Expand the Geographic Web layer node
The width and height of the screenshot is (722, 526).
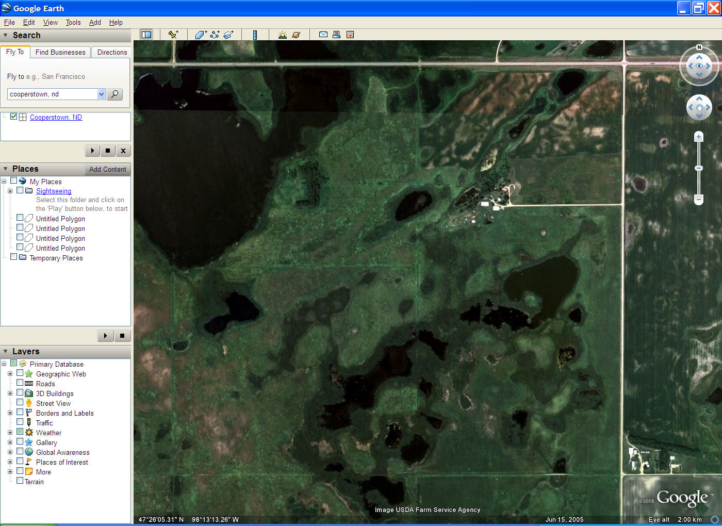(10, 373)
